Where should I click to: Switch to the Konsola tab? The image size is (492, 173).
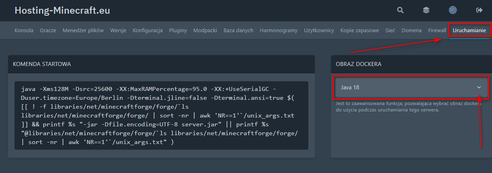[x=24, y=30]
